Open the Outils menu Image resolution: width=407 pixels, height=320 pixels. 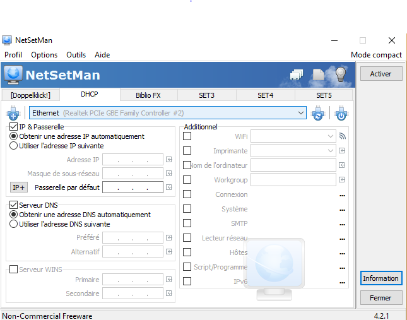click(x=76, y=55)
